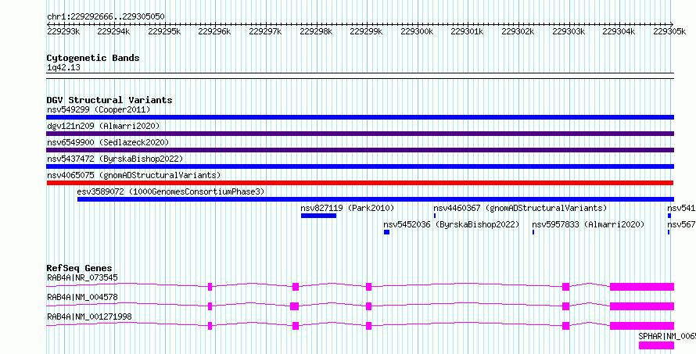Click the last large exon of RAB4A|NR_073545
The width and height of the screenshot is (696, 354).
[x=642, y=287]
